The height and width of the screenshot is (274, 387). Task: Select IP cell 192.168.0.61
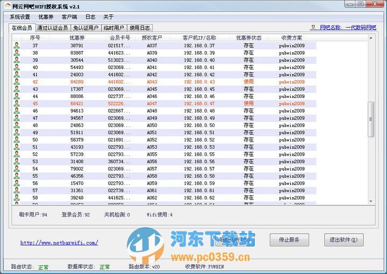(x=199, y=191)
